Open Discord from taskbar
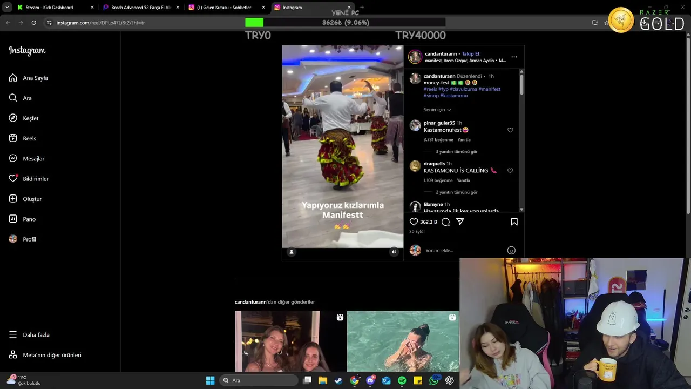 tap(370, 380)
